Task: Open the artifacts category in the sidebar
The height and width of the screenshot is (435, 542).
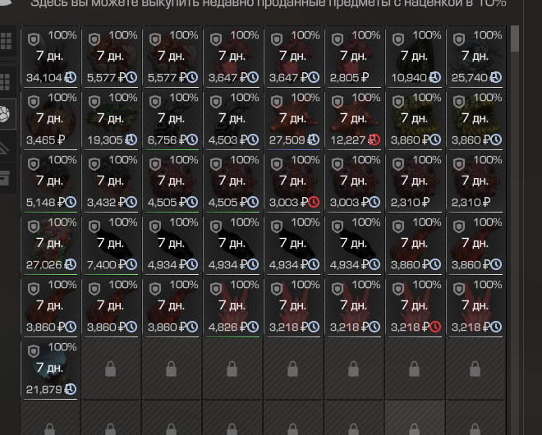Action: (5, 114)
